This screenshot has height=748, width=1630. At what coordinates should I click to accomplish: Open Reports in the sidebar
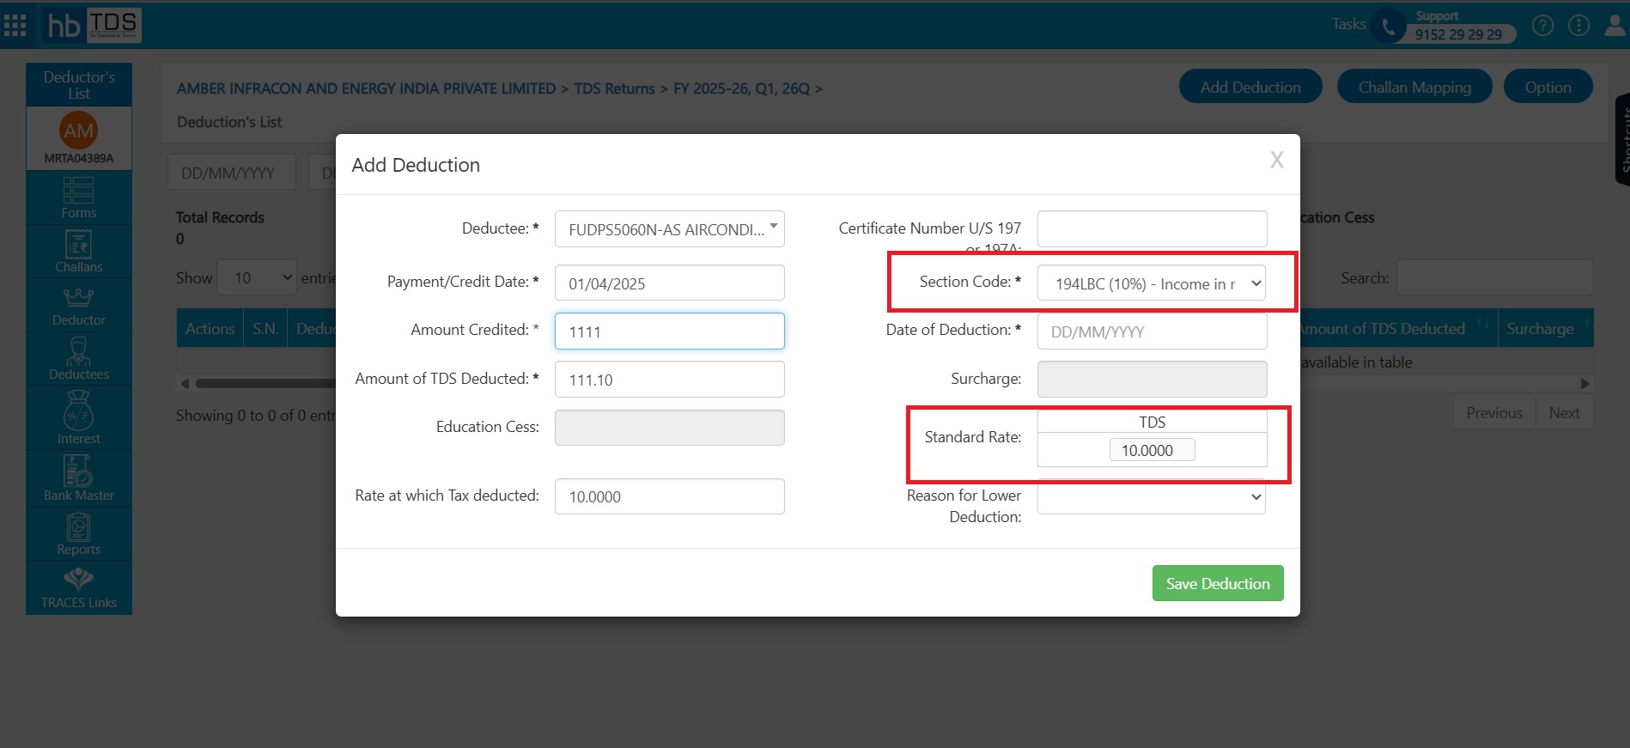coord(79,534)
